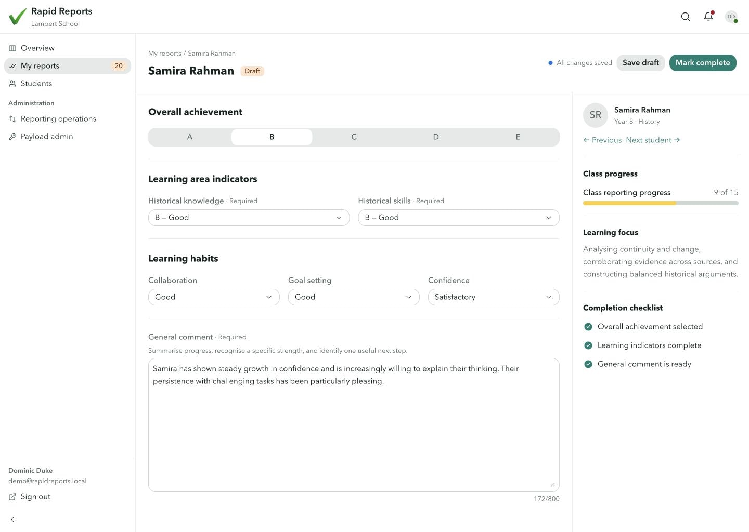The width and height of the screenshot is (749, 532).
Task: Open the Collaboration dropdown
Action: tap(214, 297)
